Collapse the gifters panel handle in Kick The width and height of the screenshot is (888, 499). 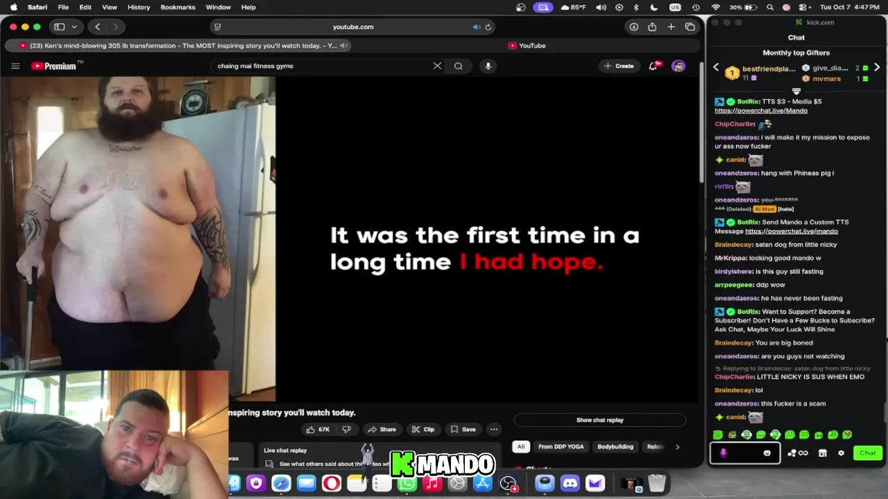click(796, 91)
